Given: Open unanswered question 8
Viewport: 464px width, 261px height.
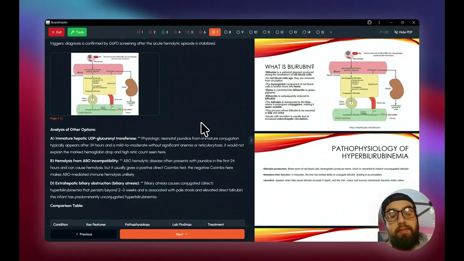Looking at the screenshot, I should pos(228,32).
